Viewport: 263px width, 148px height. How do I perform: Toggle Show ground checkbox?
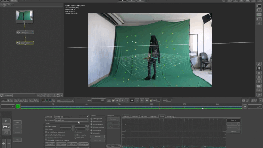pos(91,119)
